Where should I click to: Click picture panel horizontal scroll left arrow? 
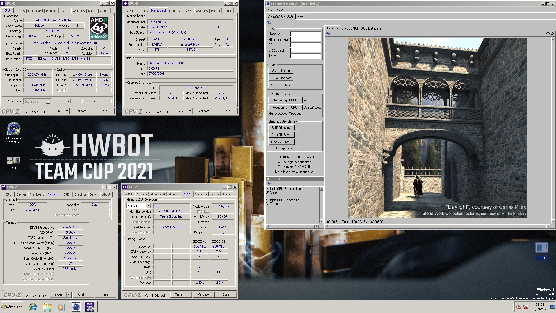click(x=327, y=226)
